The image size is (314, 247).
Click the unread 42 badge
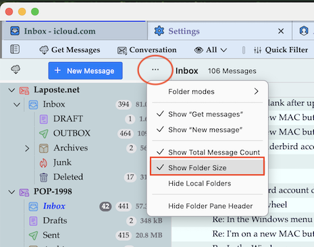tap(105, 207)
